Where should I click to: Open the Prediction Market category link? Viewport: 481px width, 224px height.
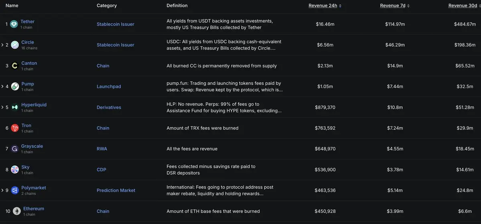tap(116, 190)
